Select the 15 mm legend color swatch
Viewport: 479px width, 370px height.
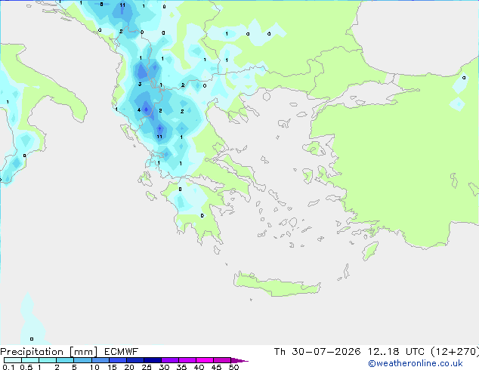coord(117,360)
